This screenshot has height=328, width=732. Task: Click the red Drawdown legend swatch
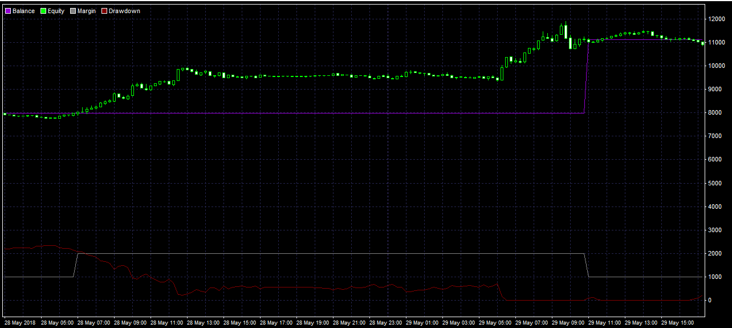click(104, 11)
